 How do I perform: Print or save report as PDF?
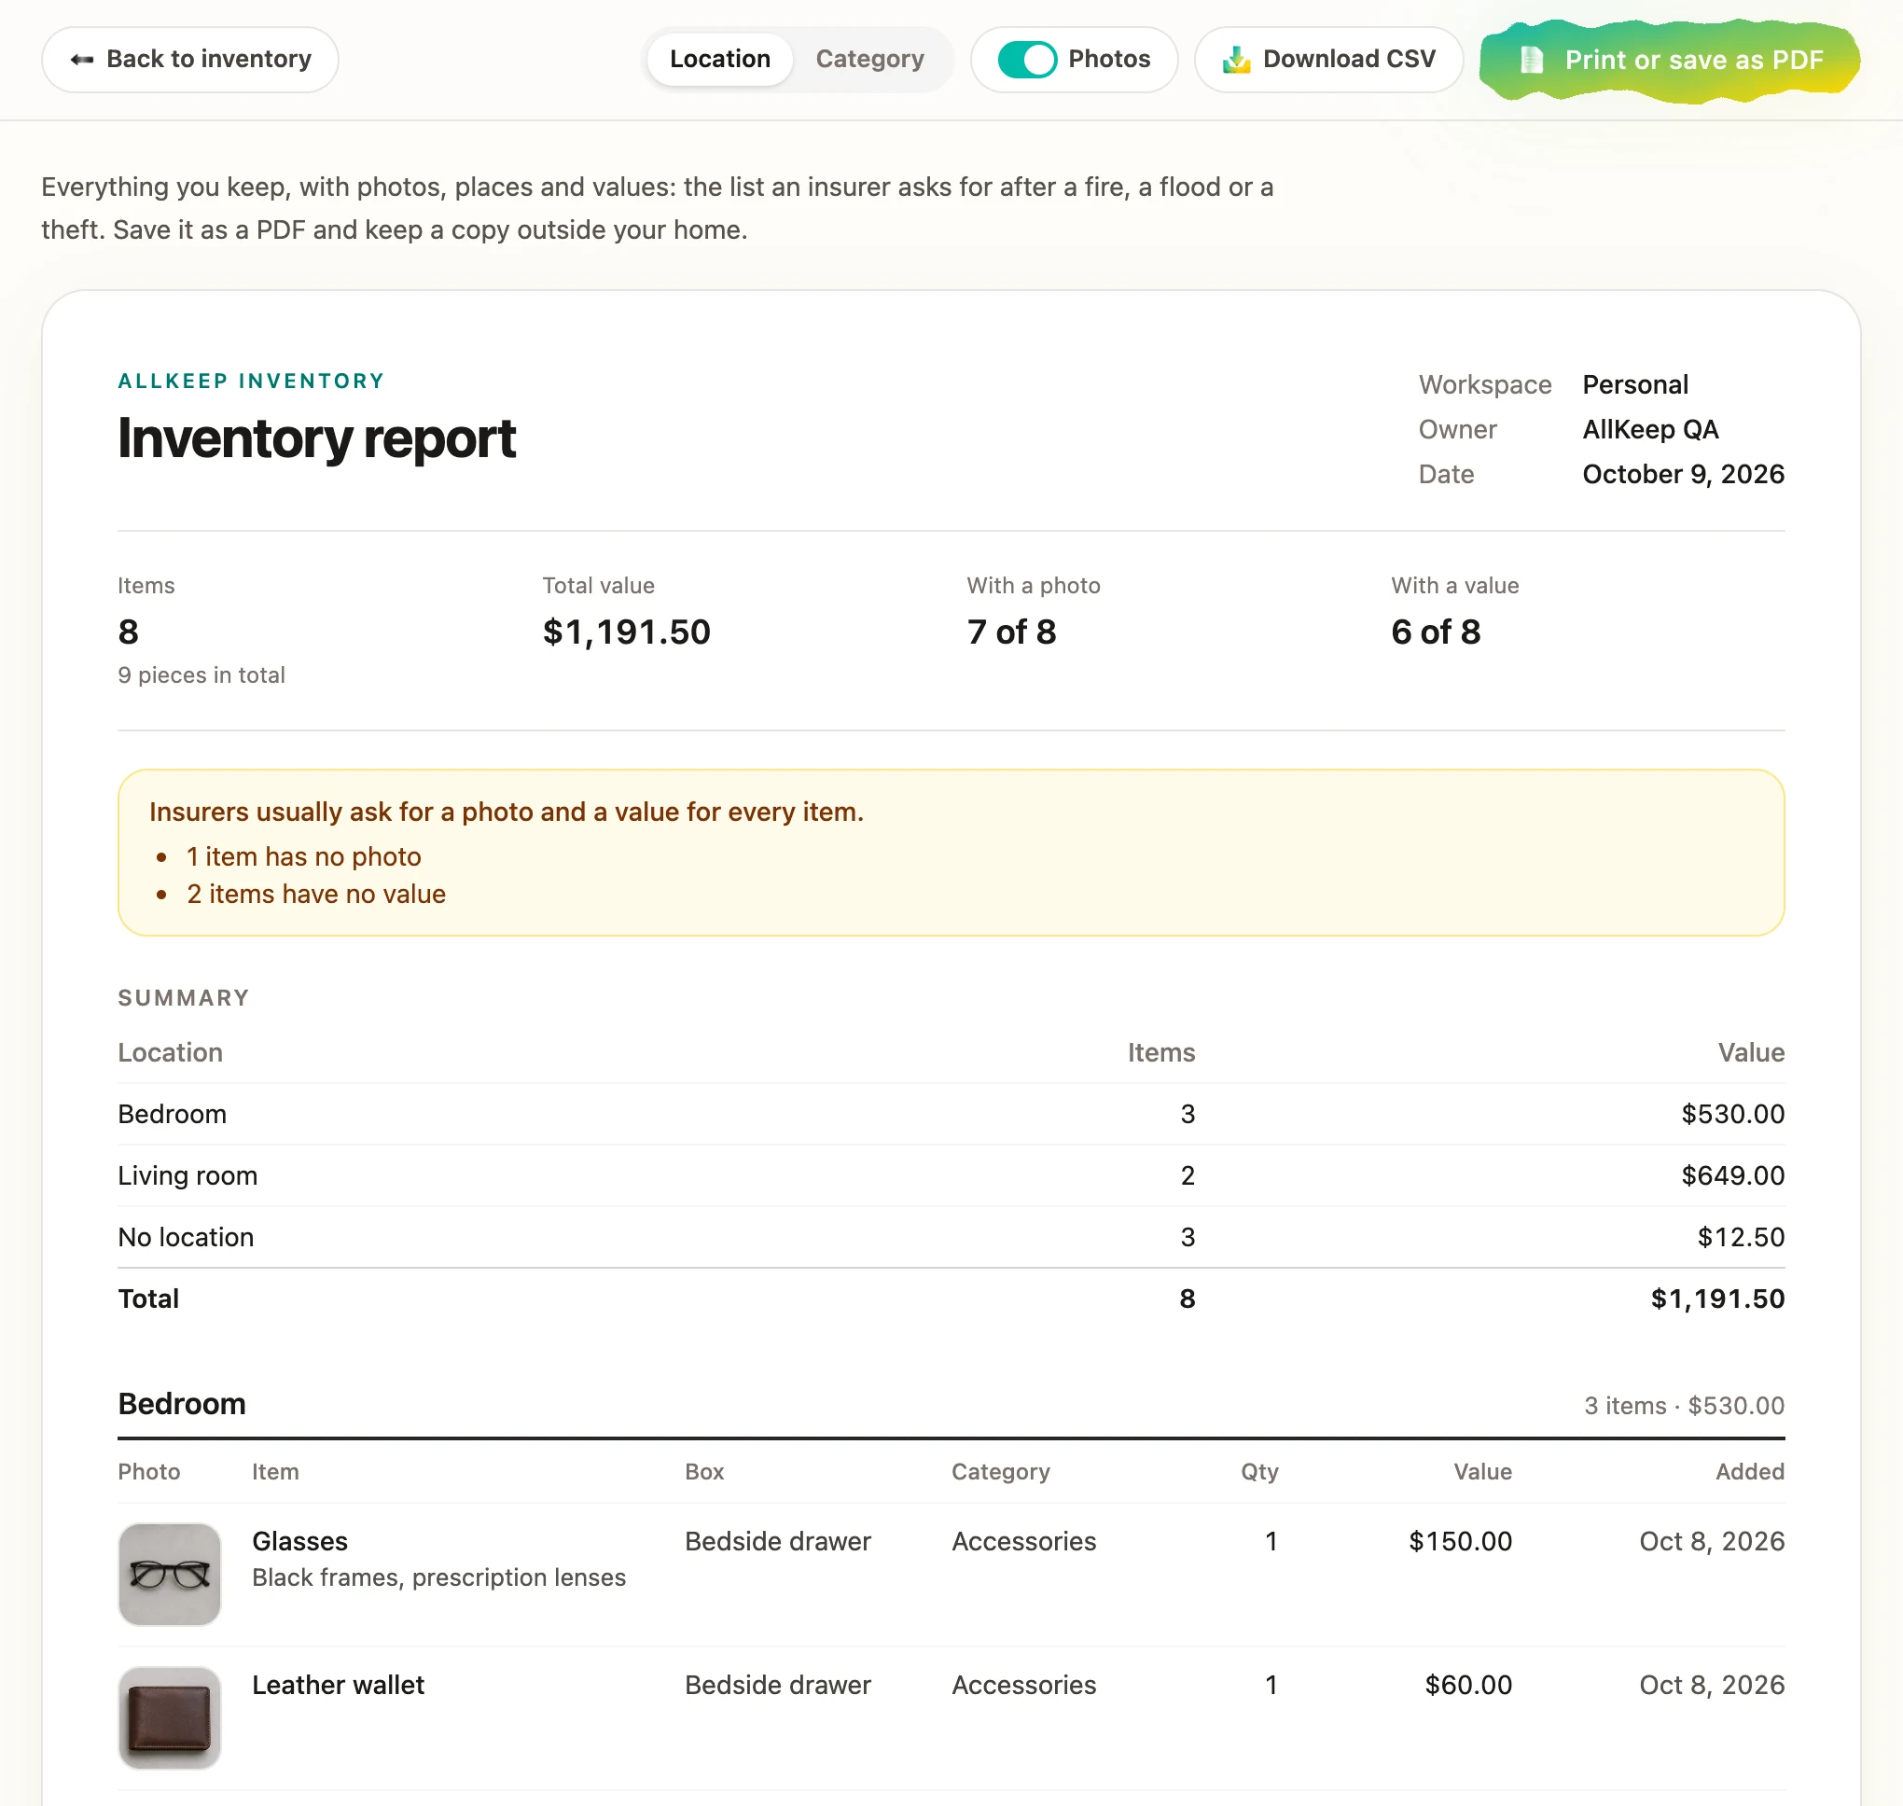point(1669,60)
